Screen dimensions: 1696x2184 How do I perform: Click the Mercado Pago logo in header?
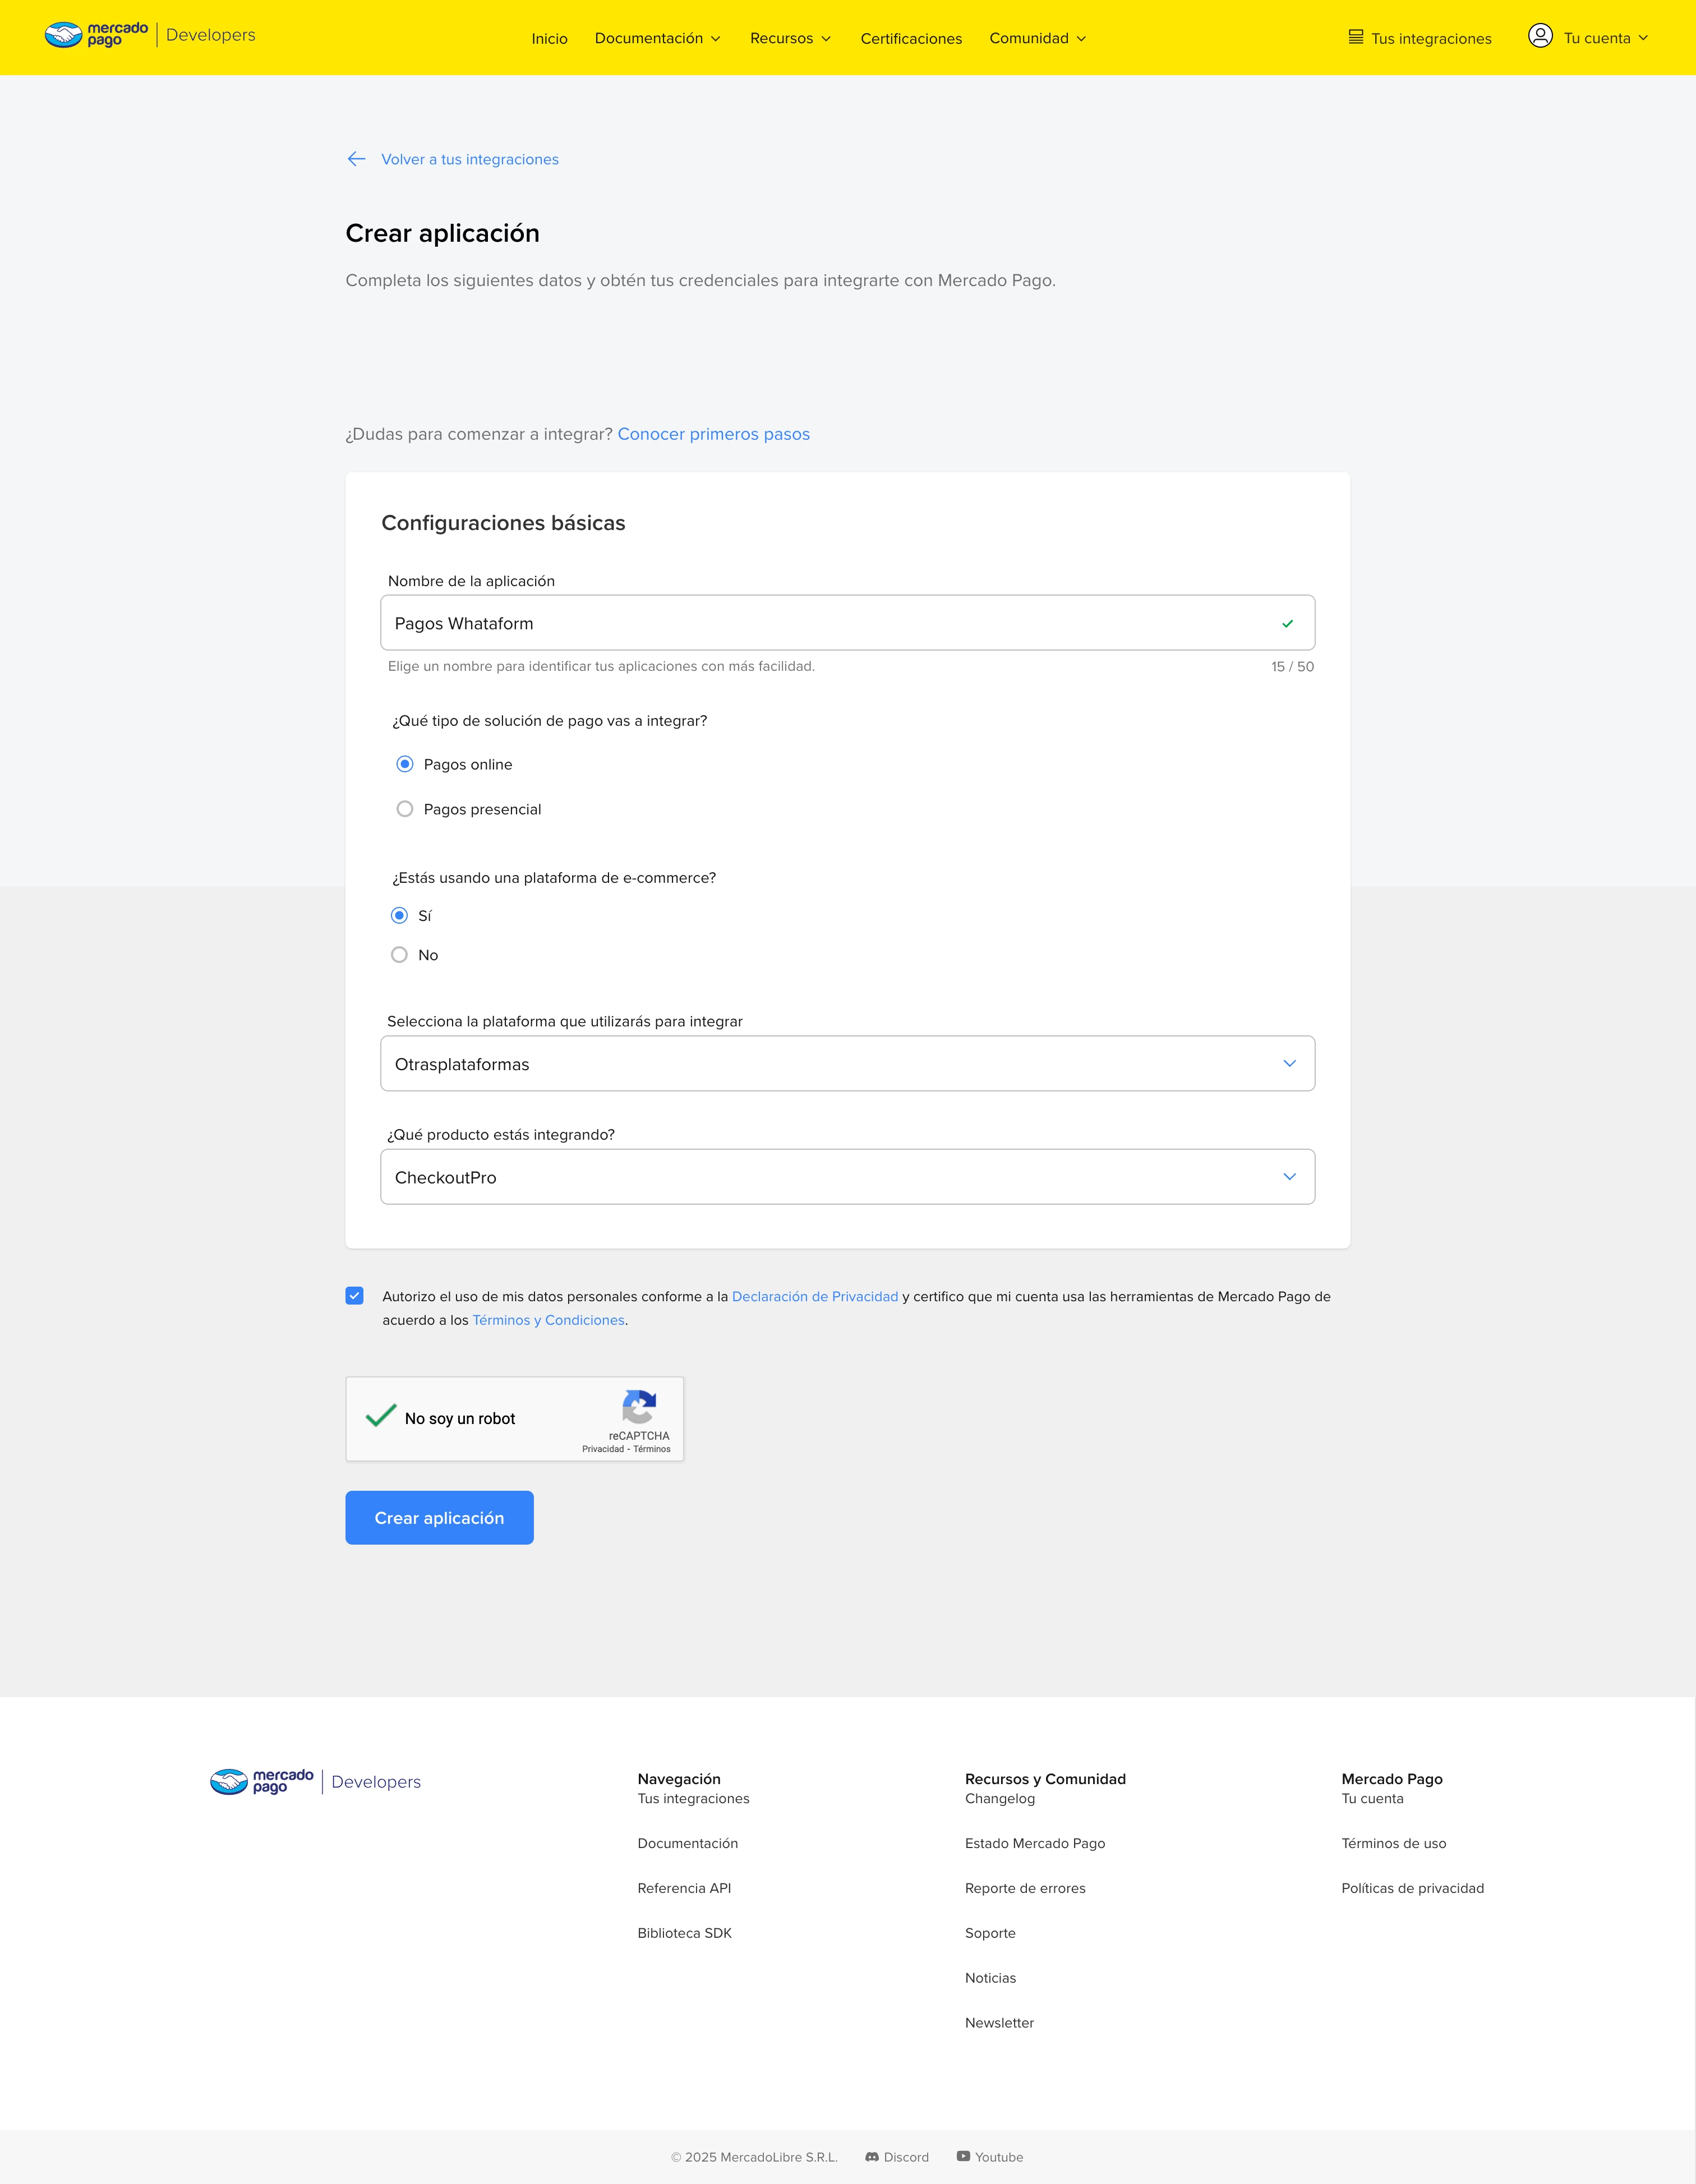tap(97, 35)
